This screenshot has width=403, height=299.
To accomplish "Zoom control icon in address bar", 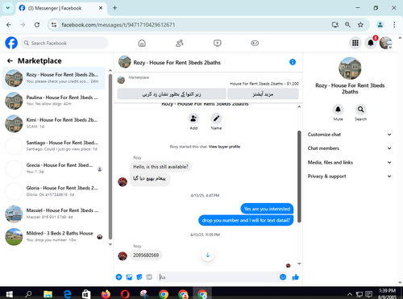I will (347, 25).
